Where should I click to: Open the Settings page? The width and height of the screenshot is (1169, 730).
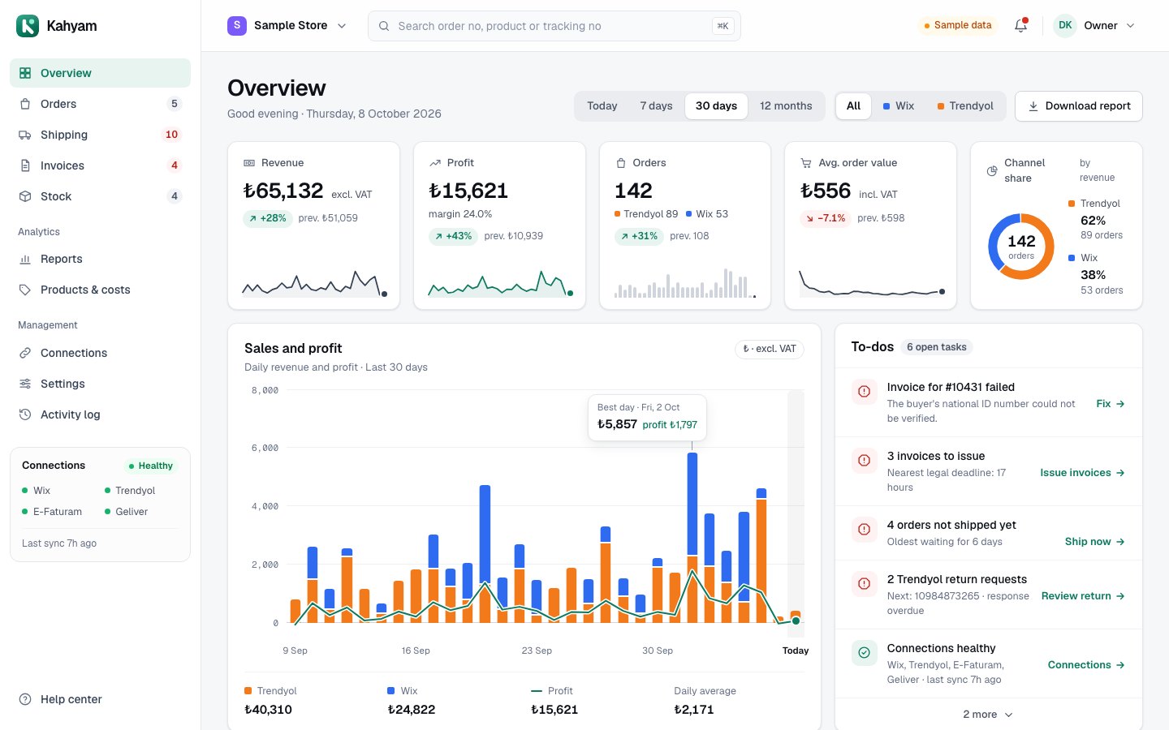(101, 384)
